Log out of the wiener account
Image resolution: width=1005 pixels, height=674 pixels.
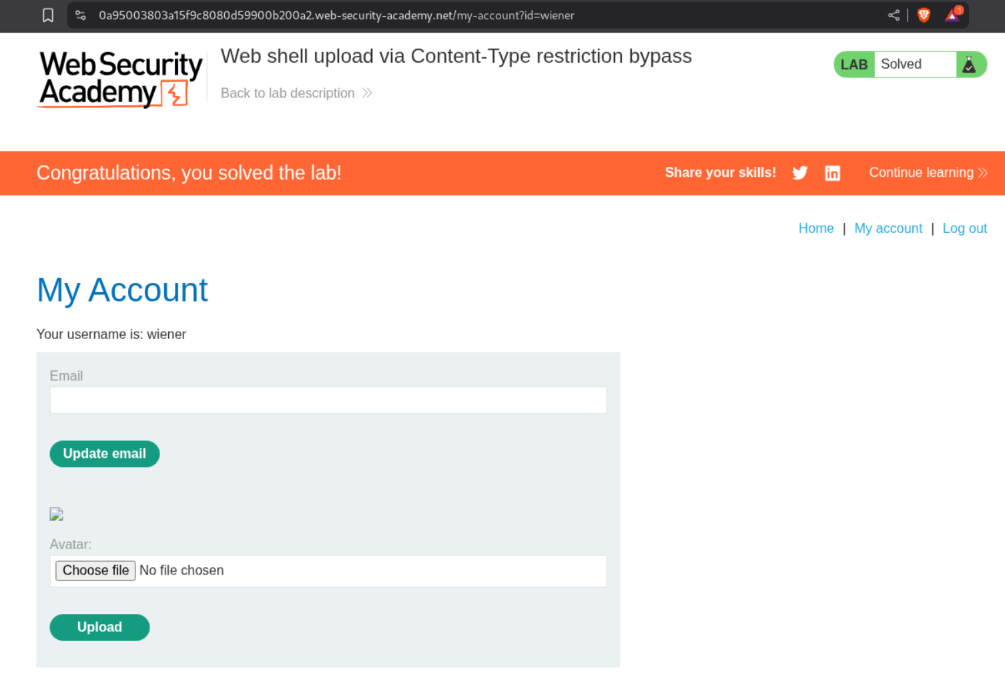click(x=964, y=228)
